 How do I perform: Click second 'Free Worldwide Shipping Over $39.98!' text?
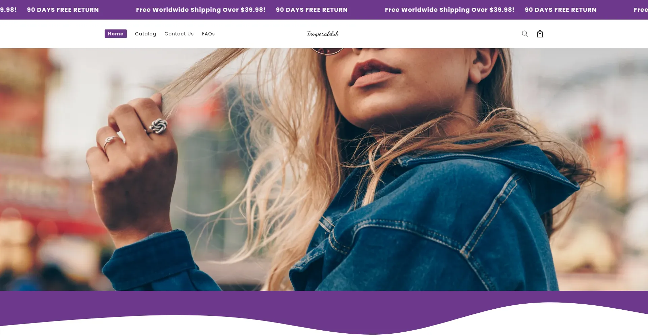(x=450, y=10)
